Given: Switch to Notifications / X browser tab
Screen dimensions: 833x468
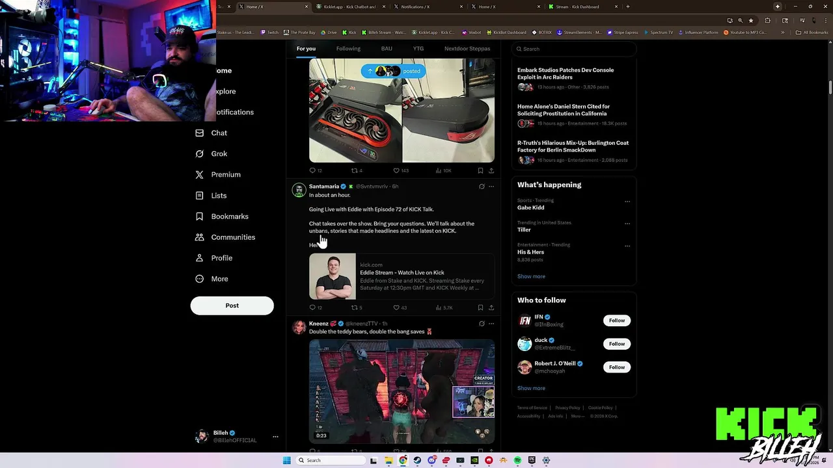Looking at the screenshot, I should click(429, 6).
